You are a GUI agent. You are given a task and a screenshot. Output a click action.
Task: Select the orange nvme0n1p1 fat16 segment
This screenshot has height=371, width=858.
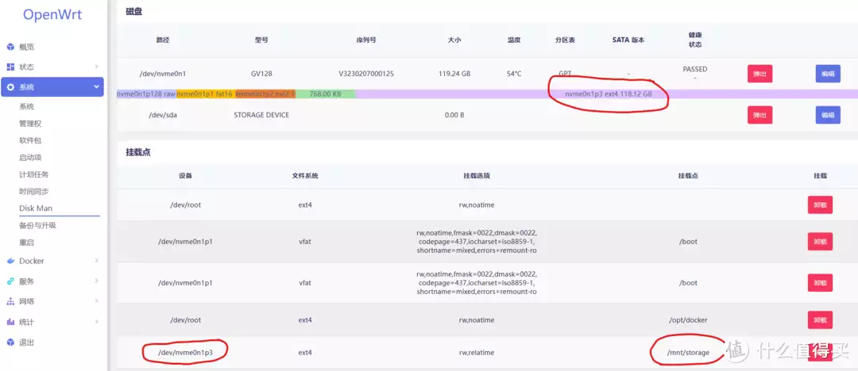(x=206, y=94)
